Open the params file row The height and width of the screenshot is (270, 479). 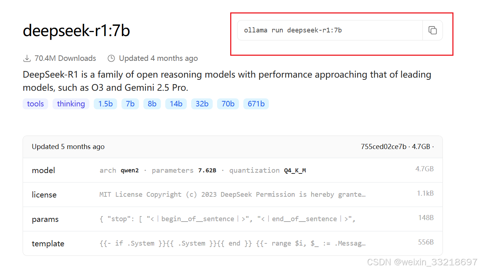pyautogui.click(x=233, y=219)
